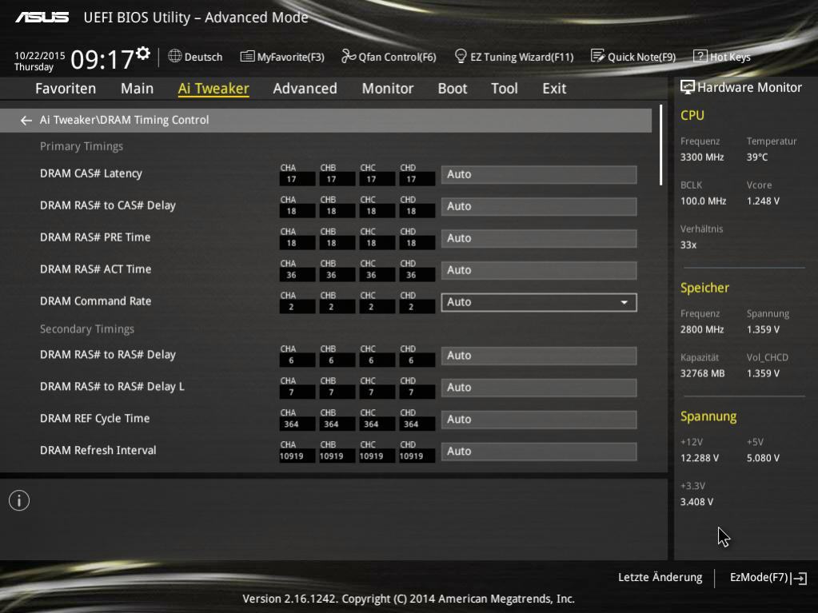
Task: Select DRAM RAS# to RAS# Delay Auto field
Action: click(x=539, y=356)
